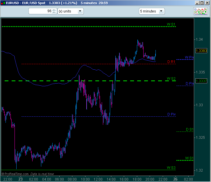This screenshot has width=211, height=182.
Task: Click the 20:00 time axis label
Action: click(150, 179)
